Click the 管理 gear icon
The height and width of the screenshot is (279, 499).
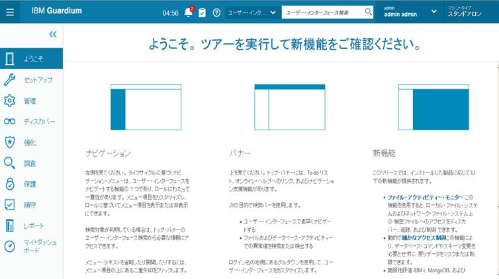(9, 100)
